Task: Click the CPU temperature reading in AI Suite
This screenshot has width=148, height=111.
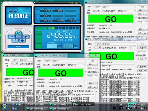Action: (45, 11)
